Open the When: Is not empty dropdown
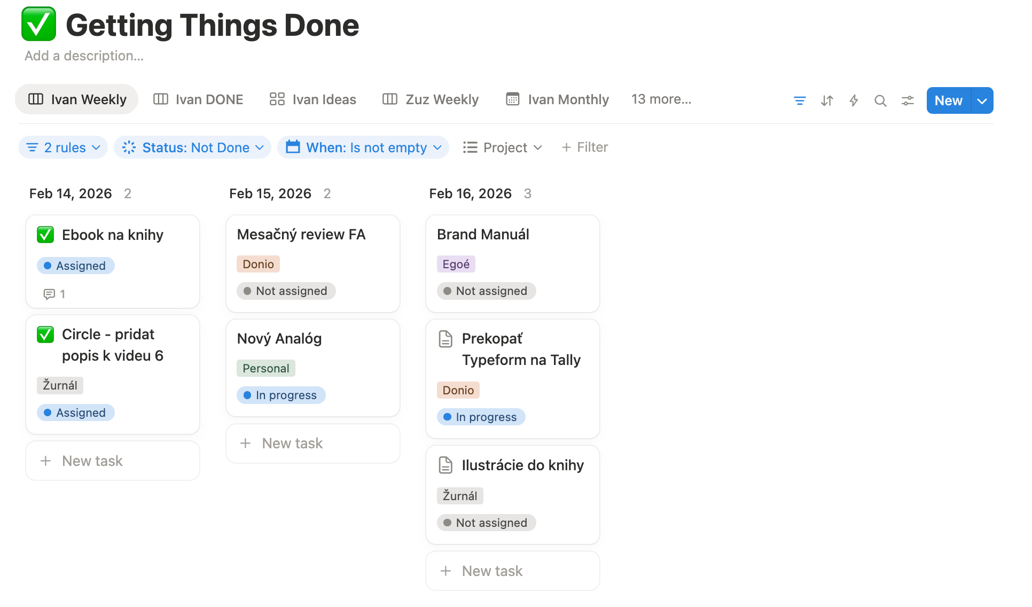The height and width of the screenshot is (607, 1032). click(x=363, y=147)
